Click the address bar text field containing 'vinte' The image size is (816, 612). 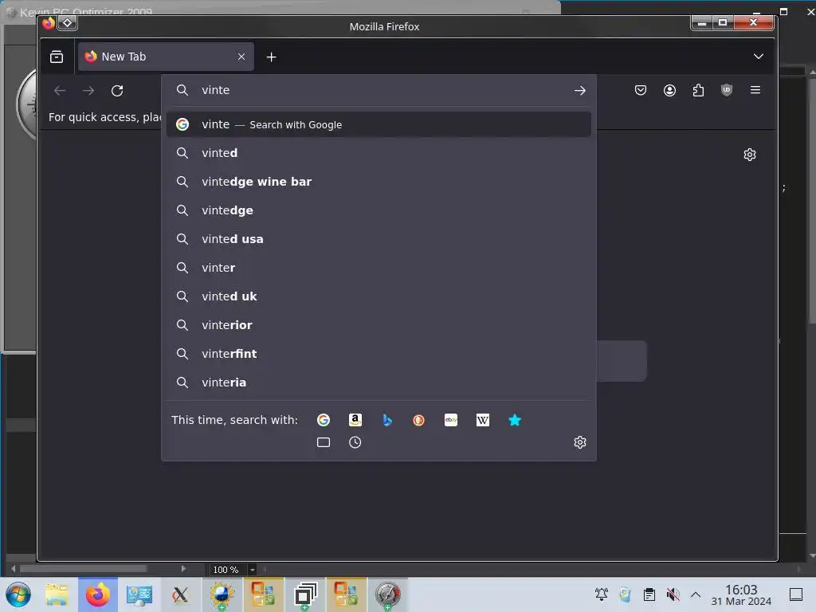tap(382, 90)
